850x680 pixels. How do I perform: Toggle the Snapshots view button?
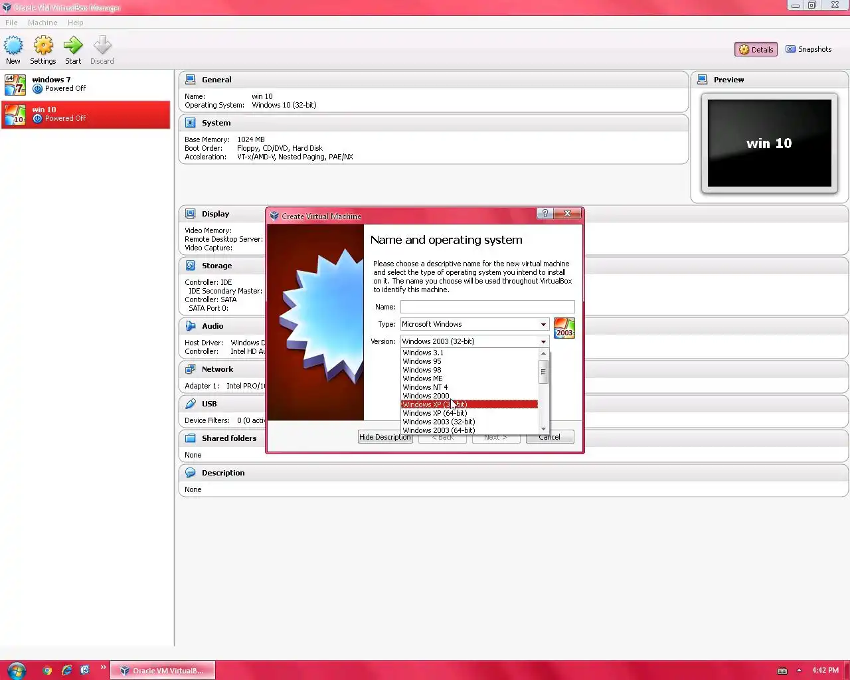coord(809,49)
